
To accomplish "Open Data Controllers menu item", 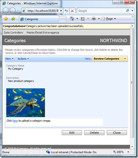I will [13, 32].
